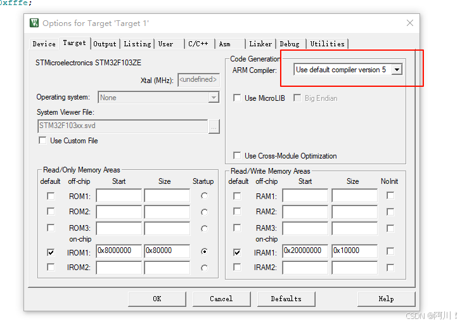Enable NoInit for RAM1
This screenshot has width=467, height=324.
(x=390, y=195)
